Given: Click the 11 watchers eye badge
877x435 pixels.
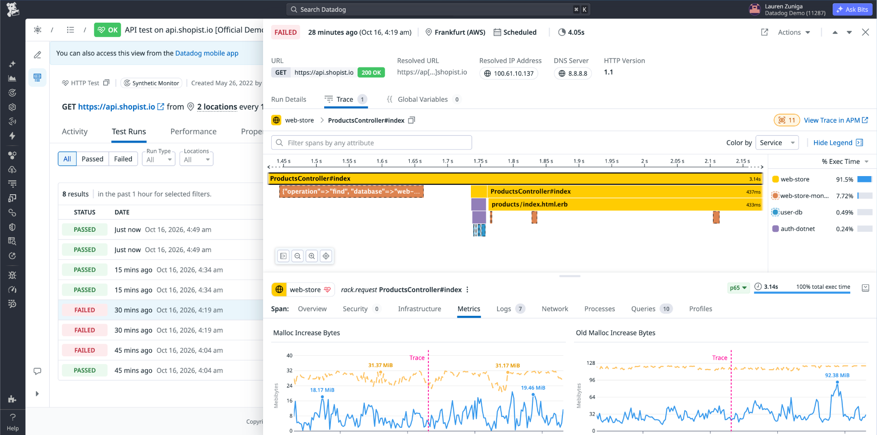Looking at the screenshot, I should coord(787,120).
